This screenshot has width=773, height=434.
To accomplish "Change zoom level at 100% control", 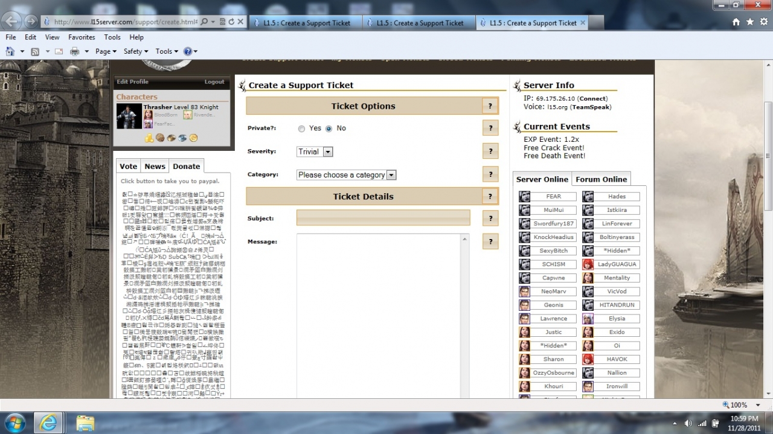I will click(738, 405).
